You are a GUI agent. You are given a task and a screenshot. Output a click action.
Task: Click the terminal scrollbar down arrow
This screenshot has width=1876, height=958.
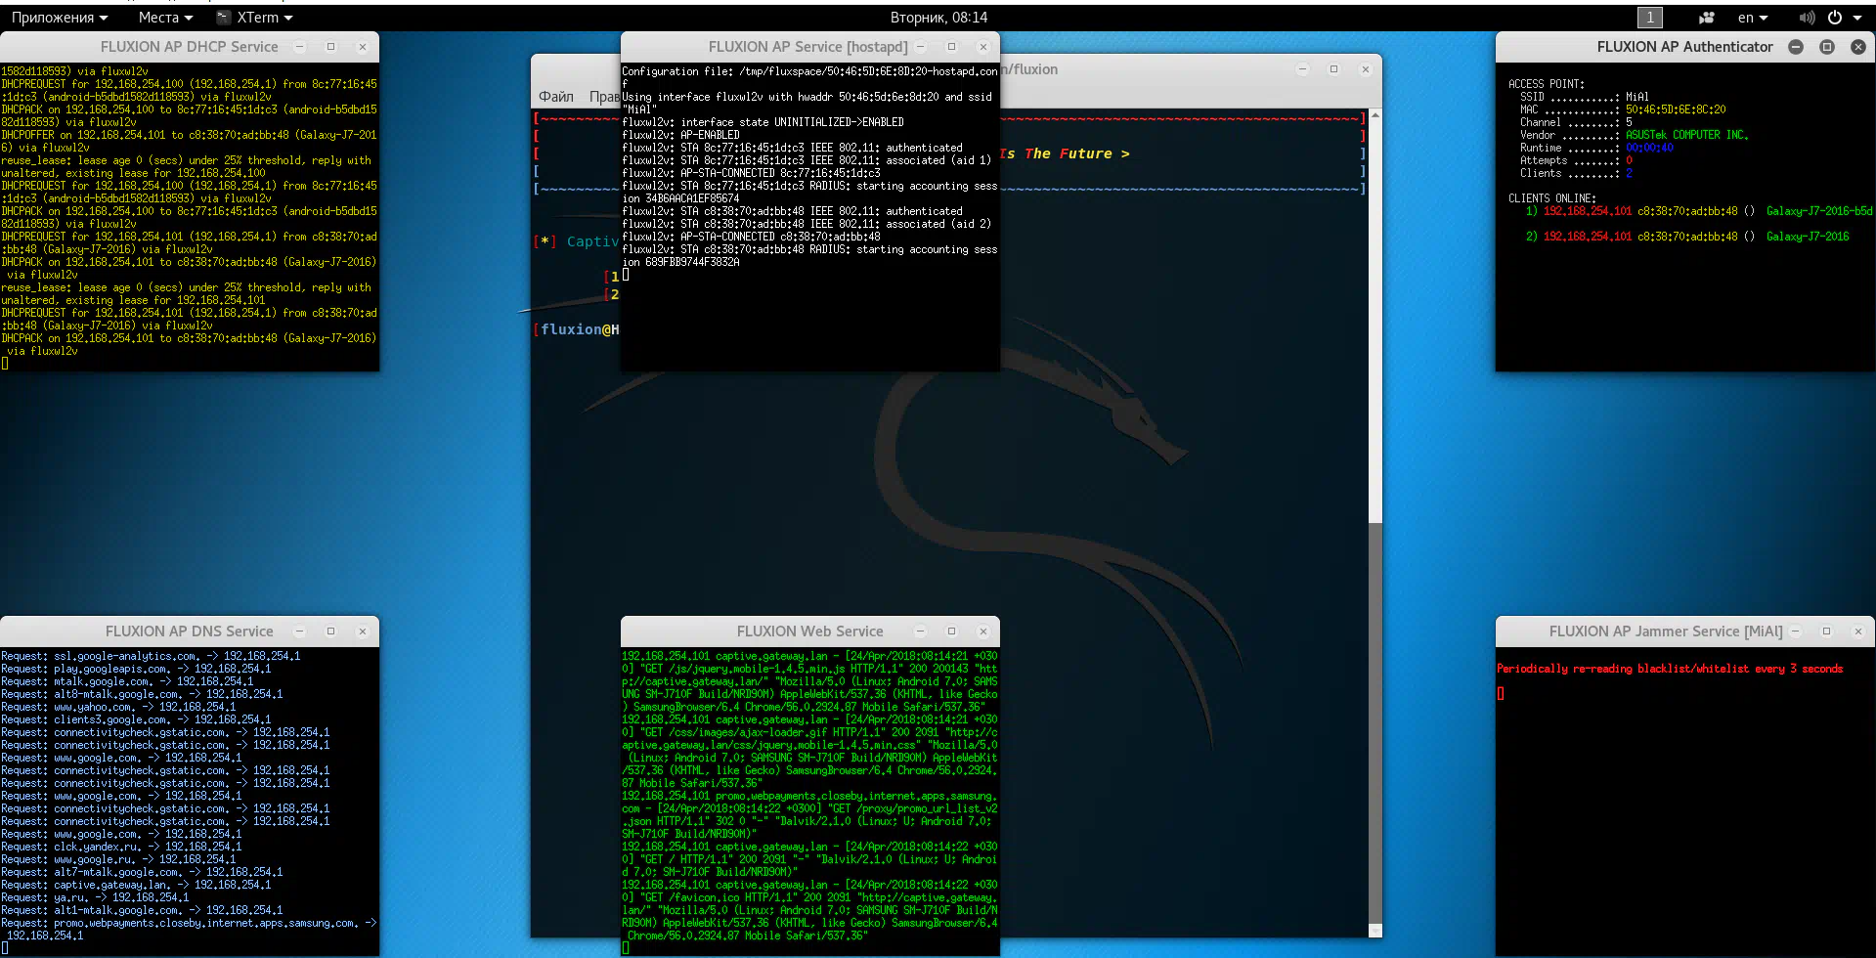[x=1375, y=931]
